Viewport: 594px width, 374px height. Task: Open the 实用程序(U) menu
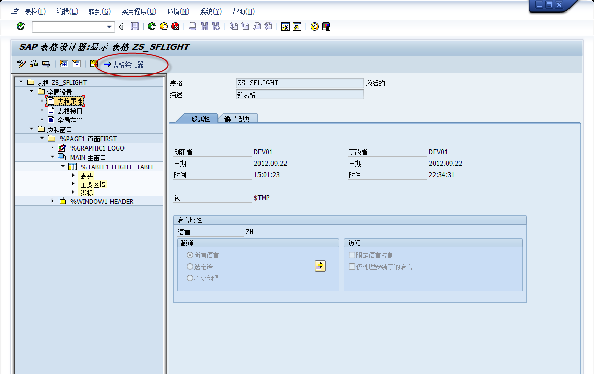(x=139, y=11)
